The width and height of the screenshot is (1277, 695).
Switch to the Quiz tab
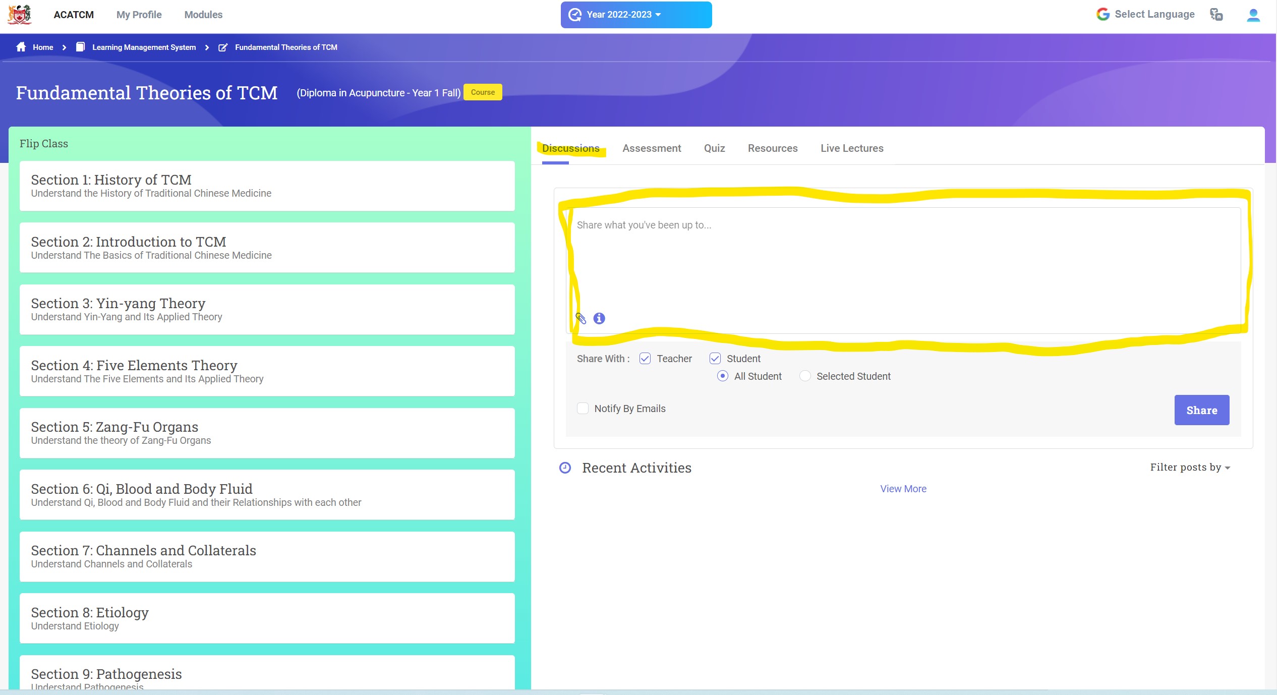(x=714, y=148)
